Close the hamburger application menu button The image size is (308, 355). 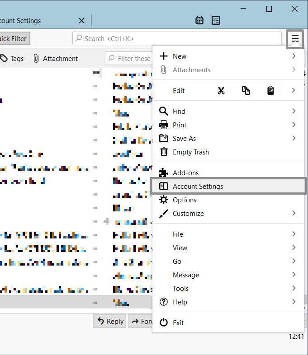tap(295, 39)
